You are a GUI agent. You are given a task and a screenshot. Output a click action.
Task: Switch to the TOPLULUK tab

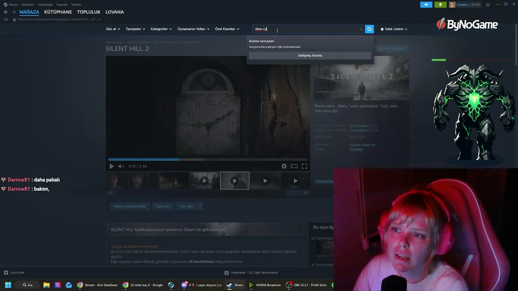pos(89,12)
